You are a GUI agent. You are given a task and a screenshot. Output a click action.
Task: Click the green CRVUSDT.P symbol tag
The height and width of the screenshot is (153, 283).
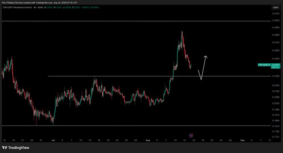(264, 65)
